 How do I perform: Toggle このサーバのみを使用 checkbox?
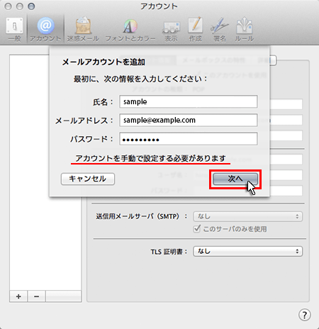click(196, 229)
